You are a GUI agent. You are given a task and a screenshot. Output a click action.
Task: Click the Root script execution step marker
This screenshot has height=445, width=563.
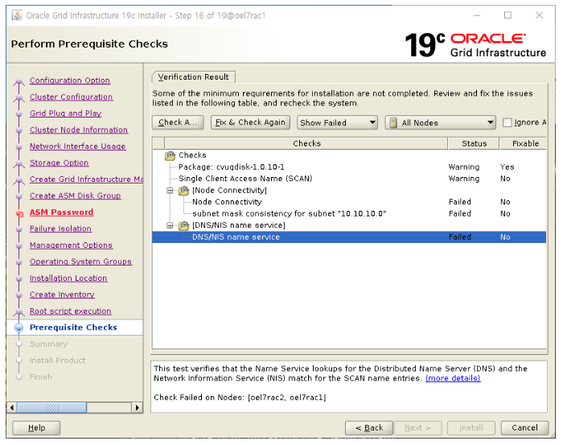19,312
